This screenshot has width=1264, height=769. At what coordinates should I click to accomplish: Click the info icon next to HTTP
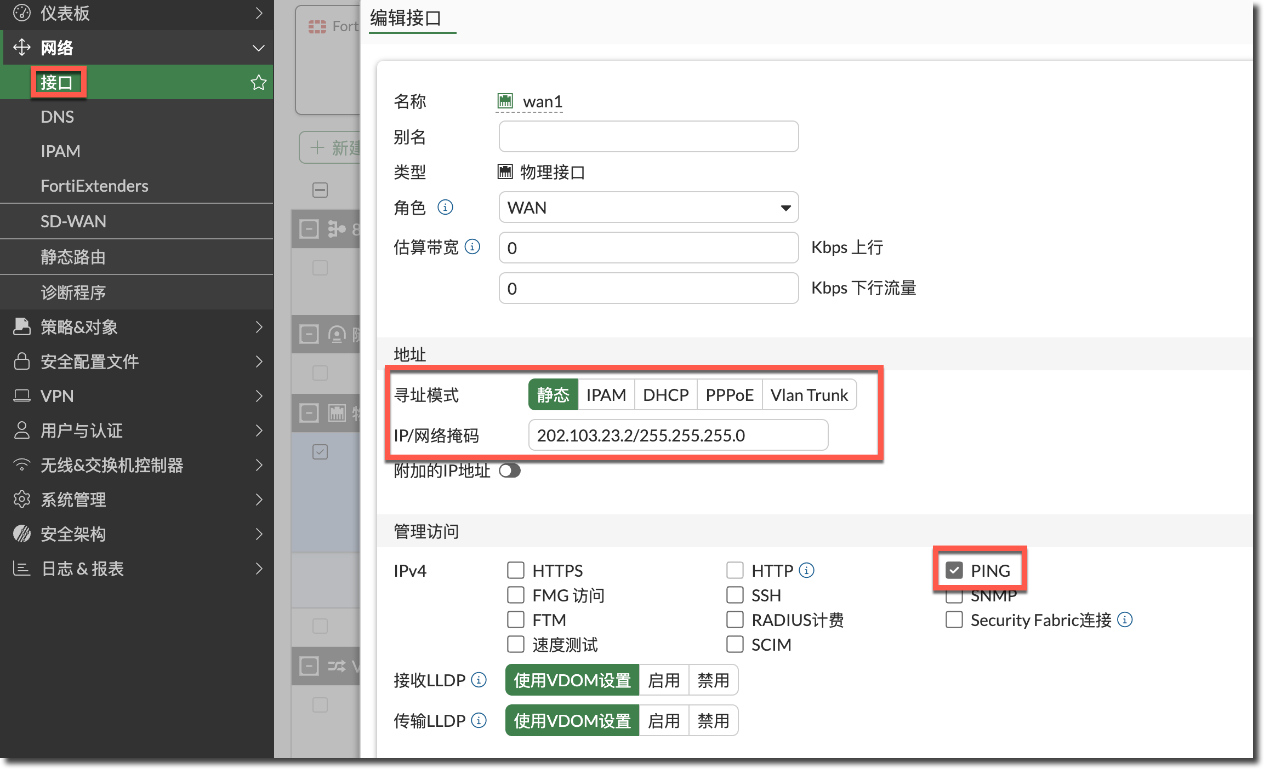pyautogui.click(x=806, y=570)
